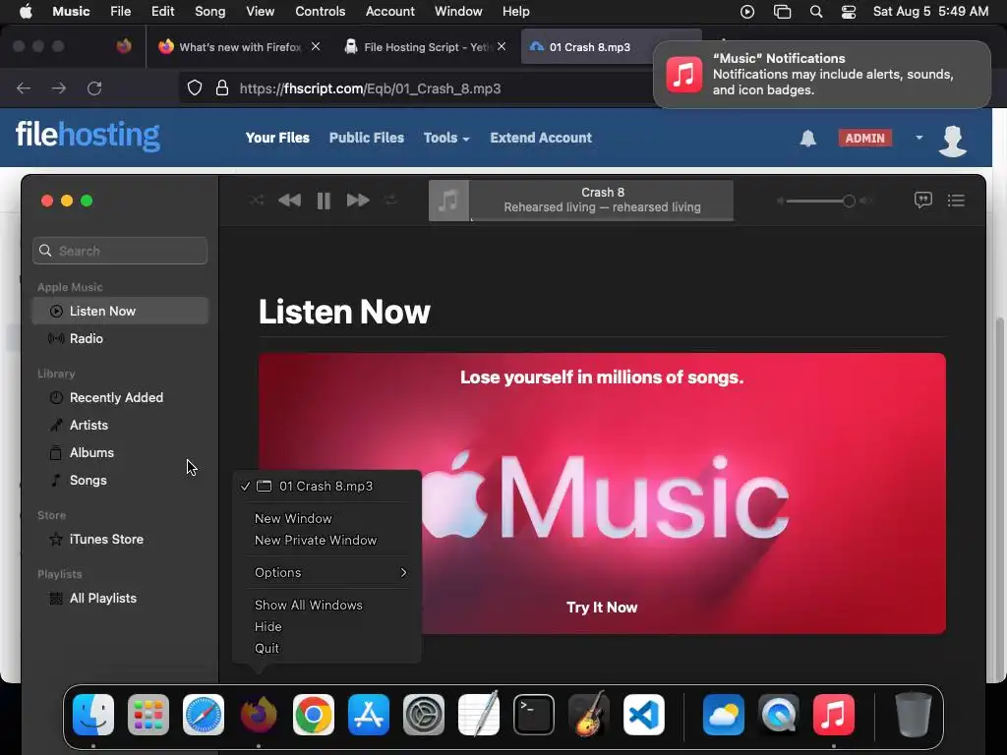Open QuickTime Player from the dock
This screenshot has width=1007, height=755.
[x=779, y=715]
